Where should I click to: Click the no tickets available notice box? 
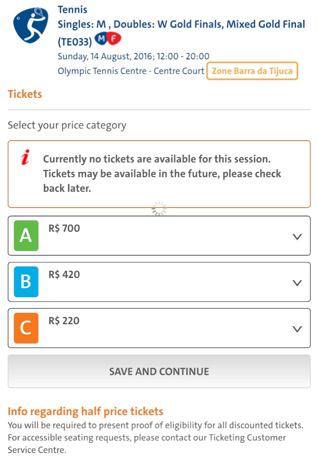pyautogui.click(x=159, y=174)
